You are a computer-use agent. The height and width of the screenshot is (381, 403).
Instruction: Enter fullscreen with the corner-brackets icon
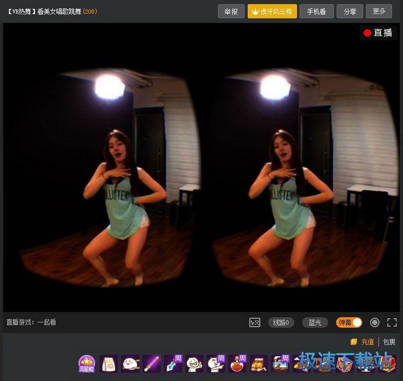pyautogui.click(x=392, y=322)
